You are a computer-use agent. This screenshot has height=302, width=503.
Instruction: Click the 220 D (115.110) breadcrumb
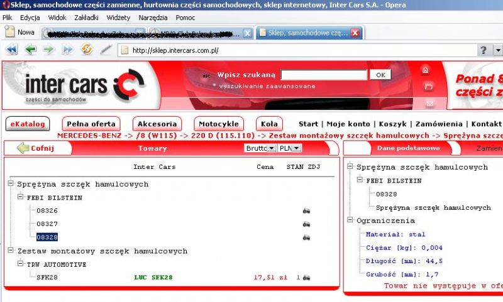click(223, 136)
